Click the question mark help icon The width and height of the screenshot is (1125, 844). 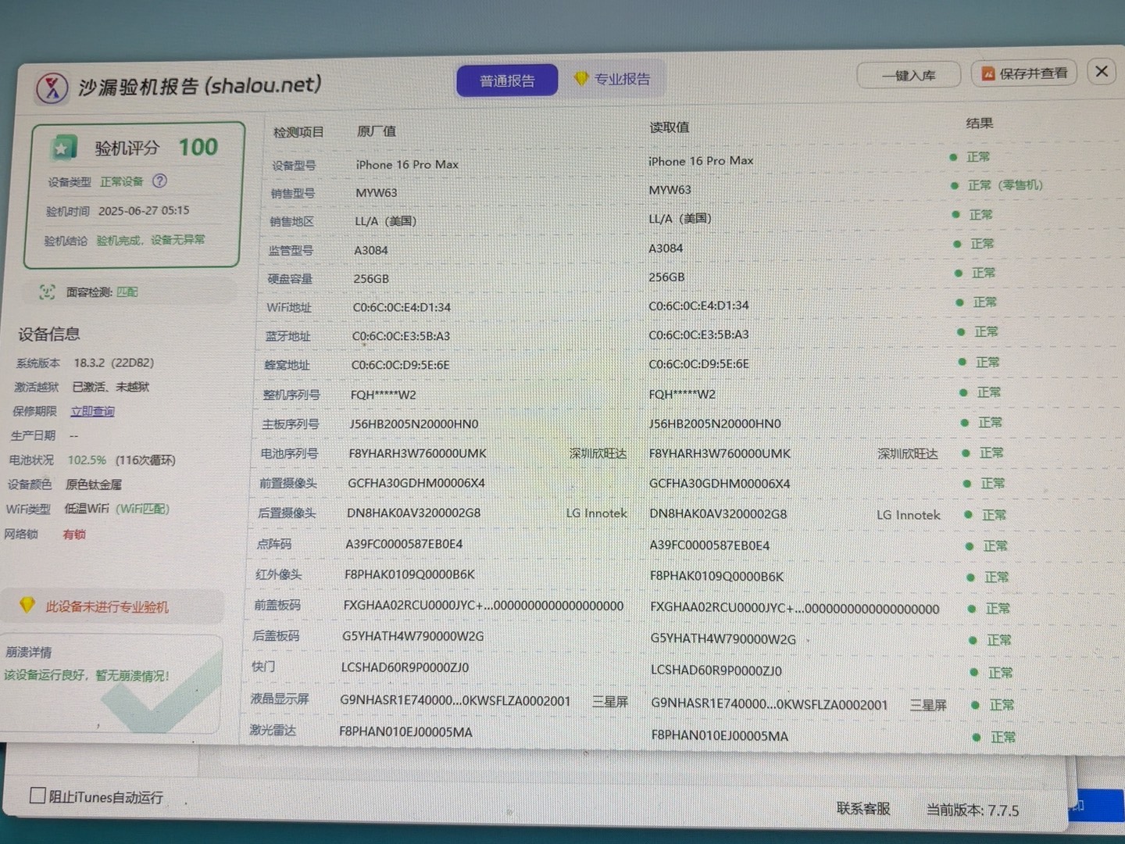159,181
